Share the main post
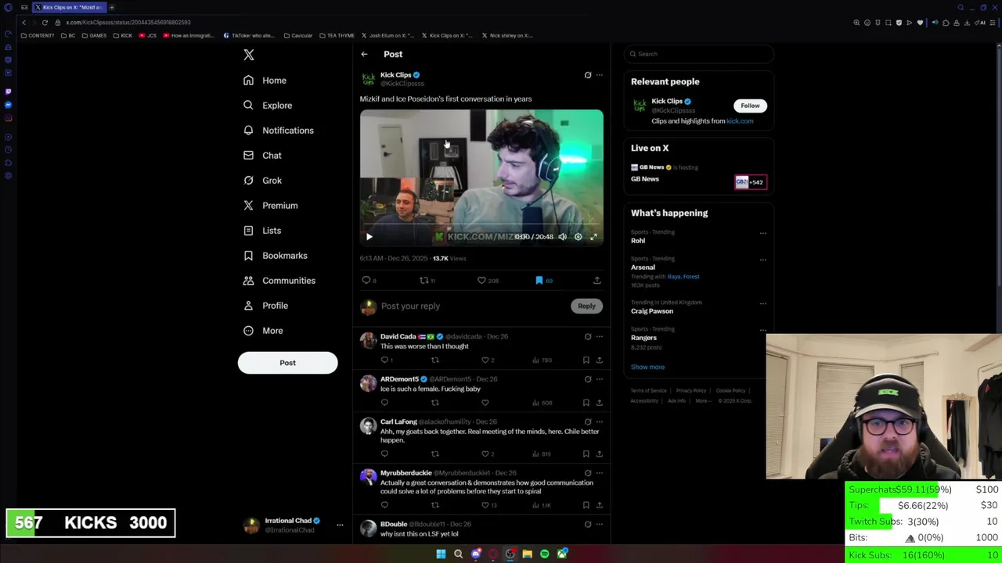The height and width of the screenshot is (563, 1002). pos(597,280)
